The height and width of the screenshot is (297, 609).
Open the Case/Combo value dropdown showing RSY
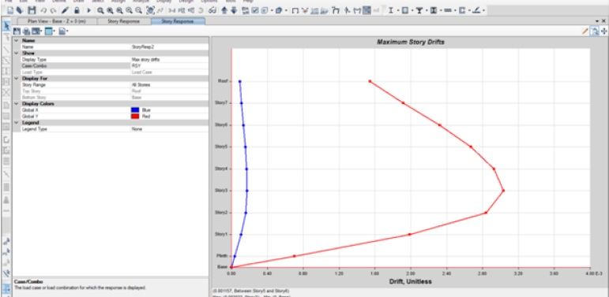(169, 66)
